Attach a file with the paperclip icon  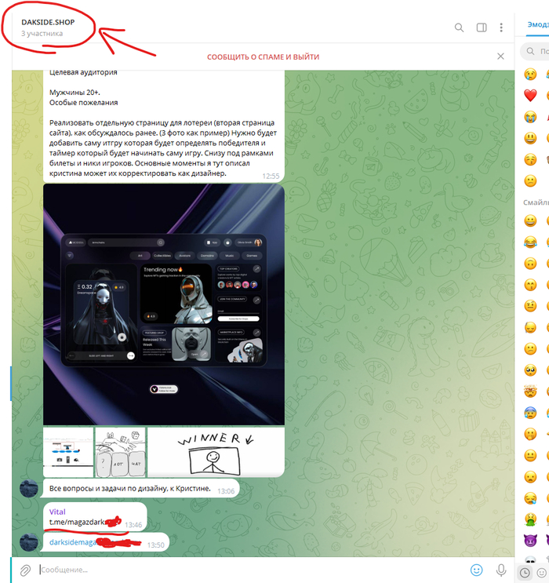25,570
